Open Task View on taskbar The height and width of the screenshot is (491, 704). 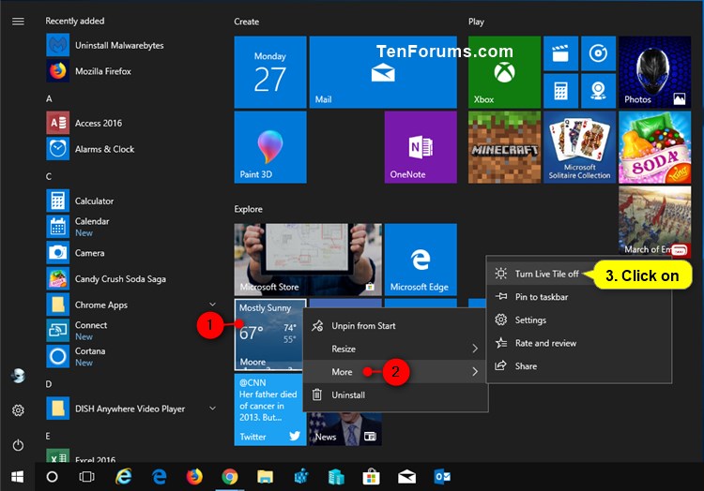pos(86,477)
